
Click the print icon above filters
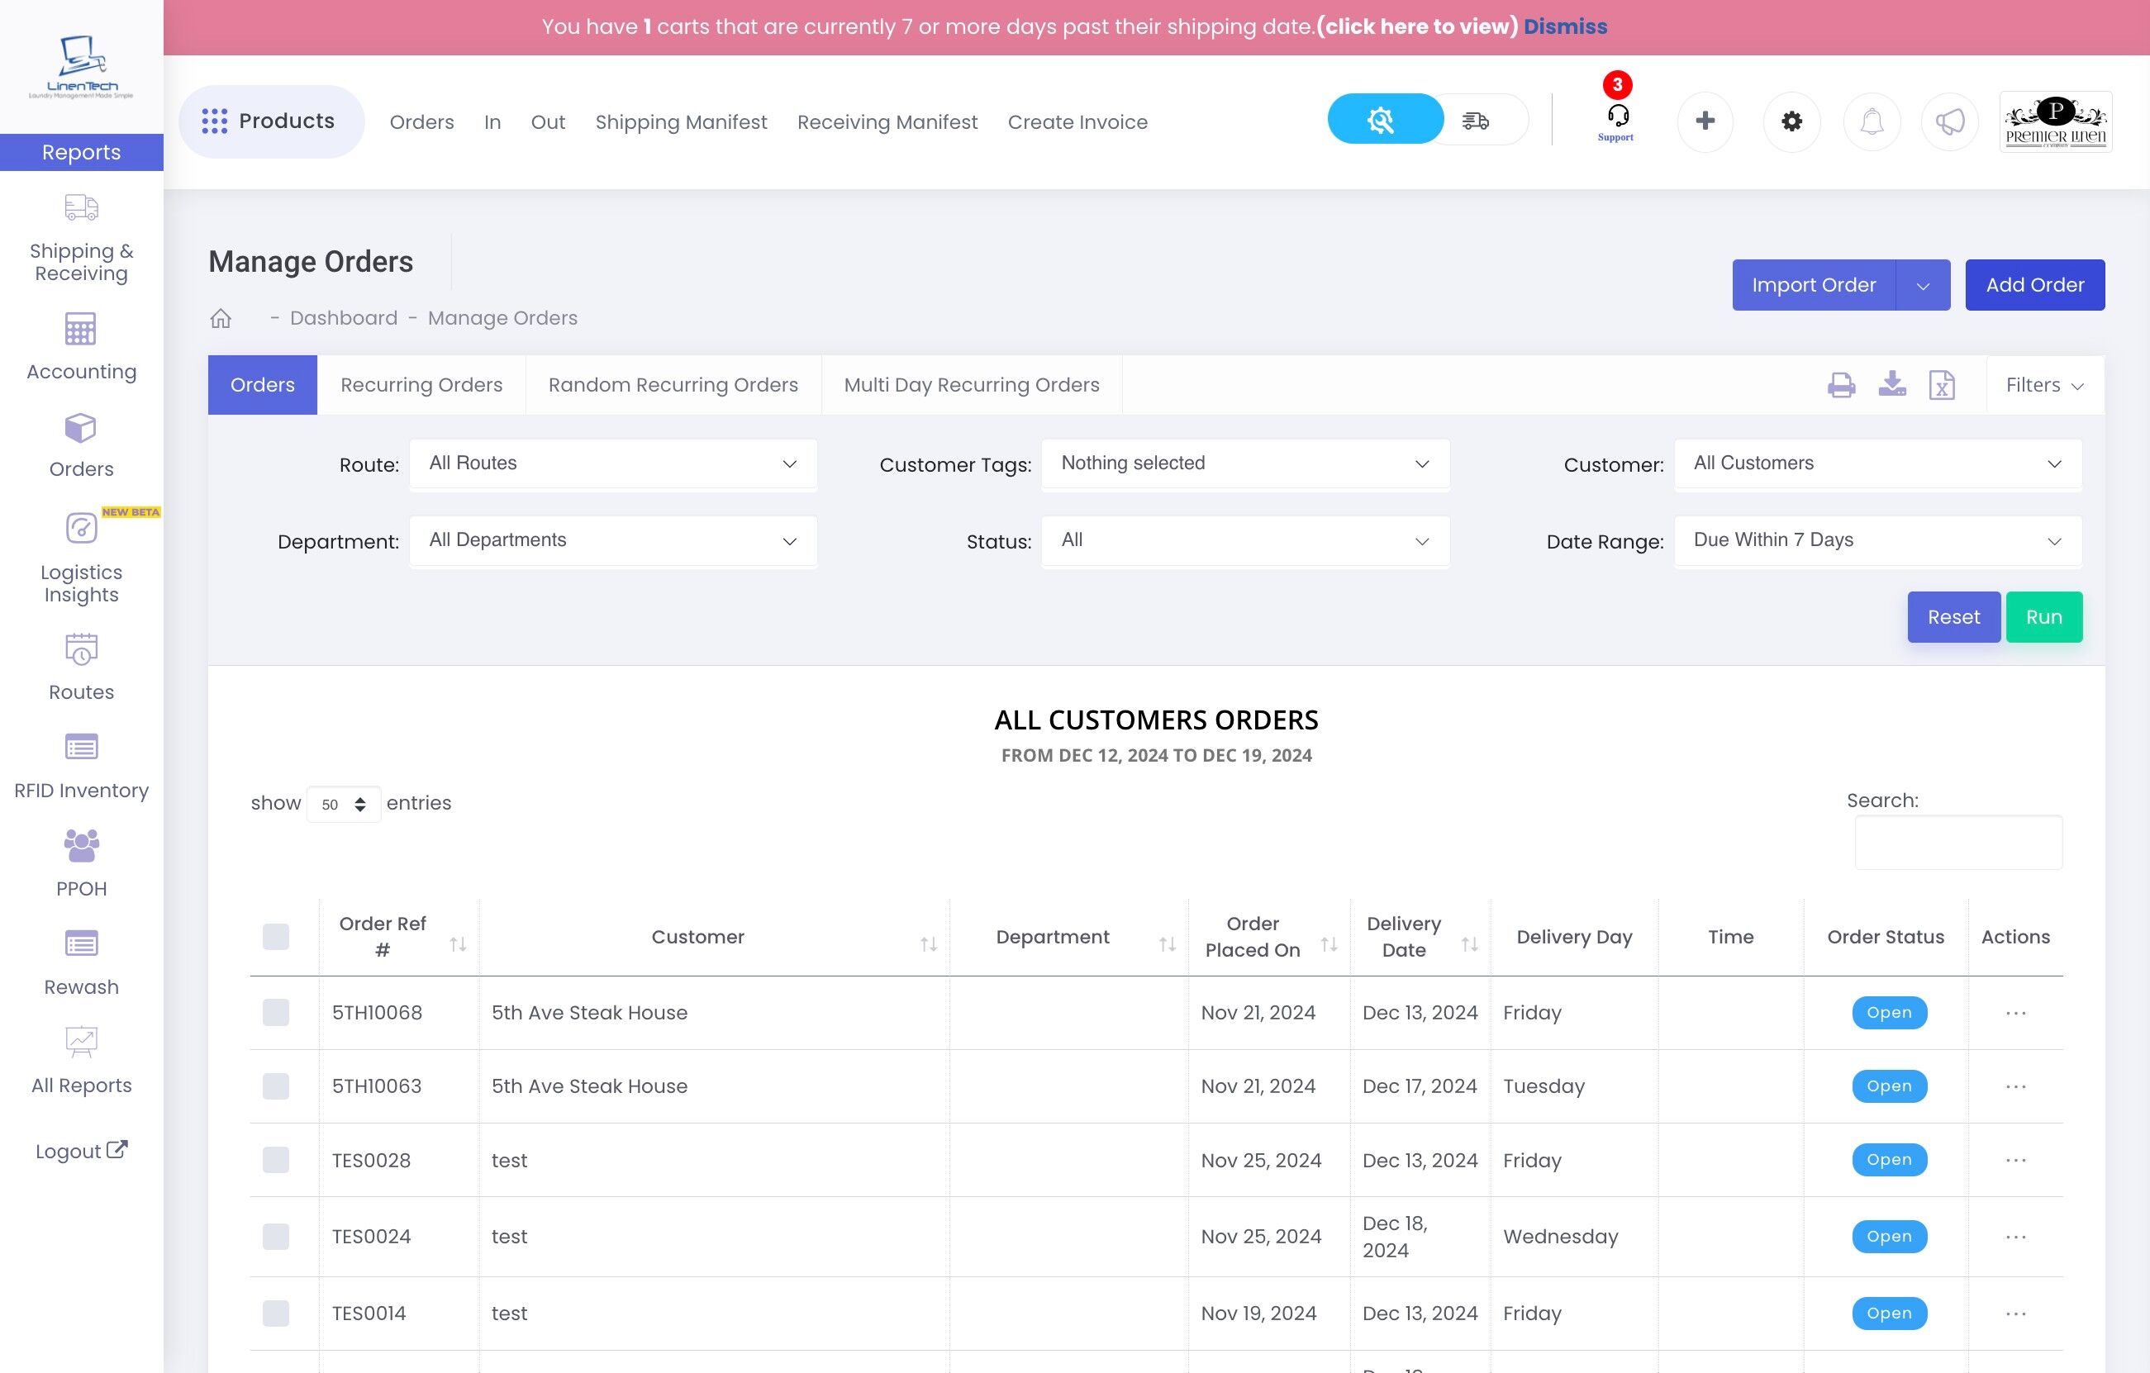[x=1841, y=385]
